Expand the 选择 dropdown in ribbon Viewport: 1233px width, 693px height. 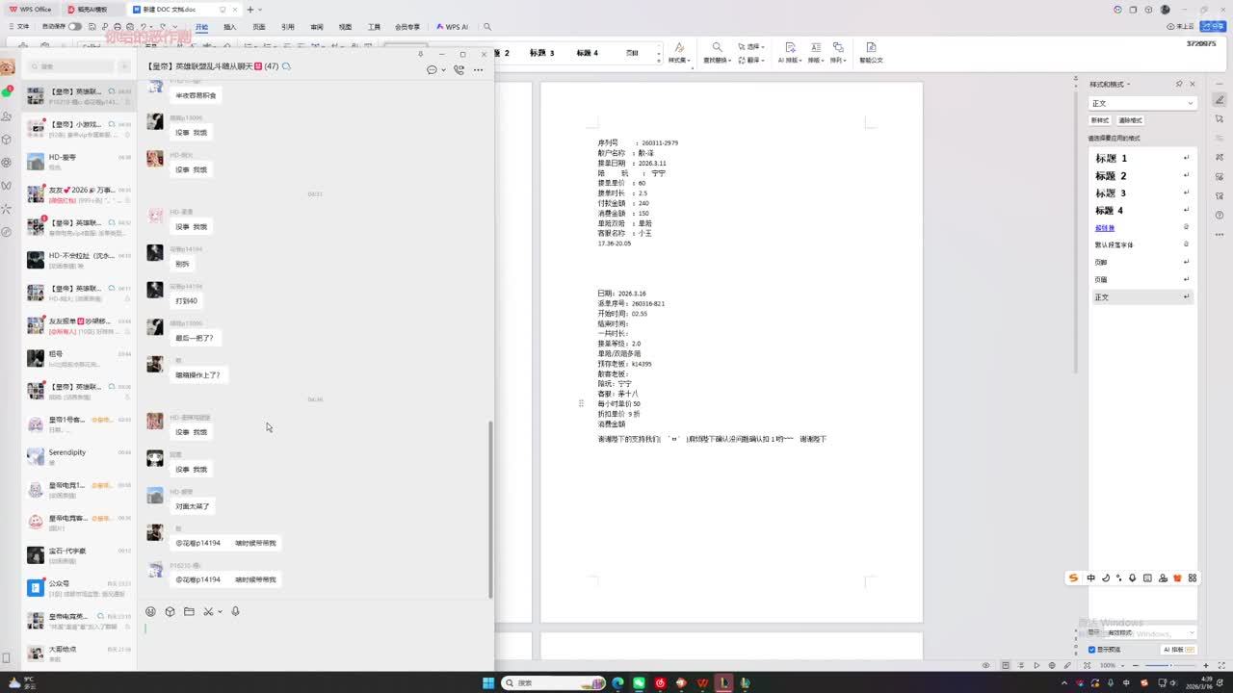752,46
